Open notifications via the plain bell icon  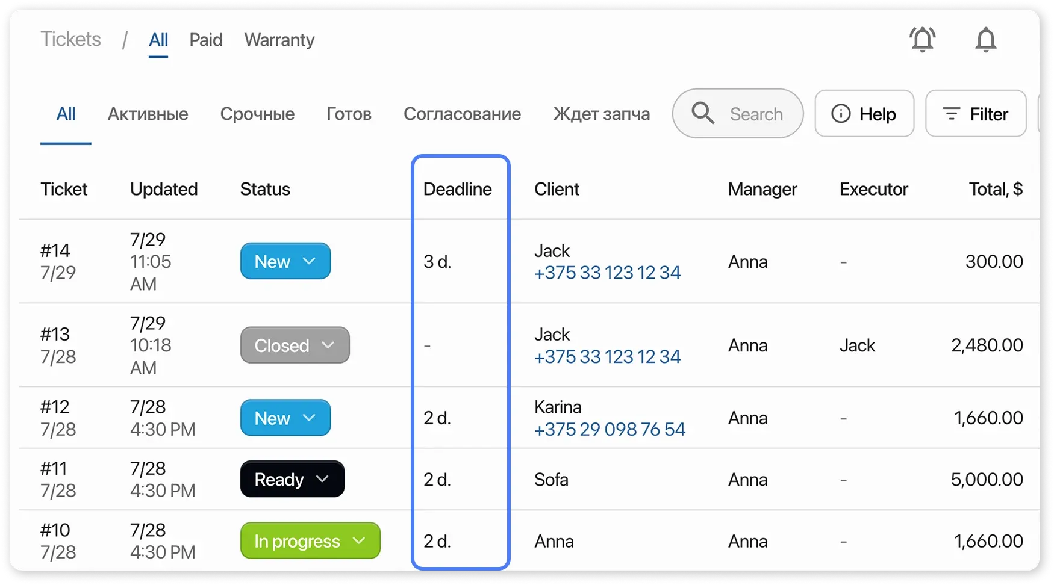tap(985, 40)
